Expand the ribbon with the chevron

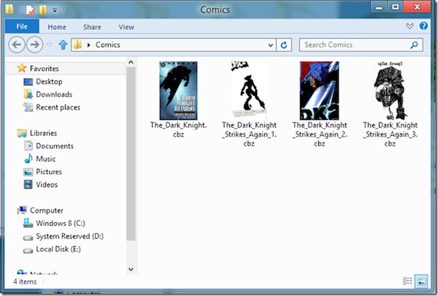click(x=410, y=26)
